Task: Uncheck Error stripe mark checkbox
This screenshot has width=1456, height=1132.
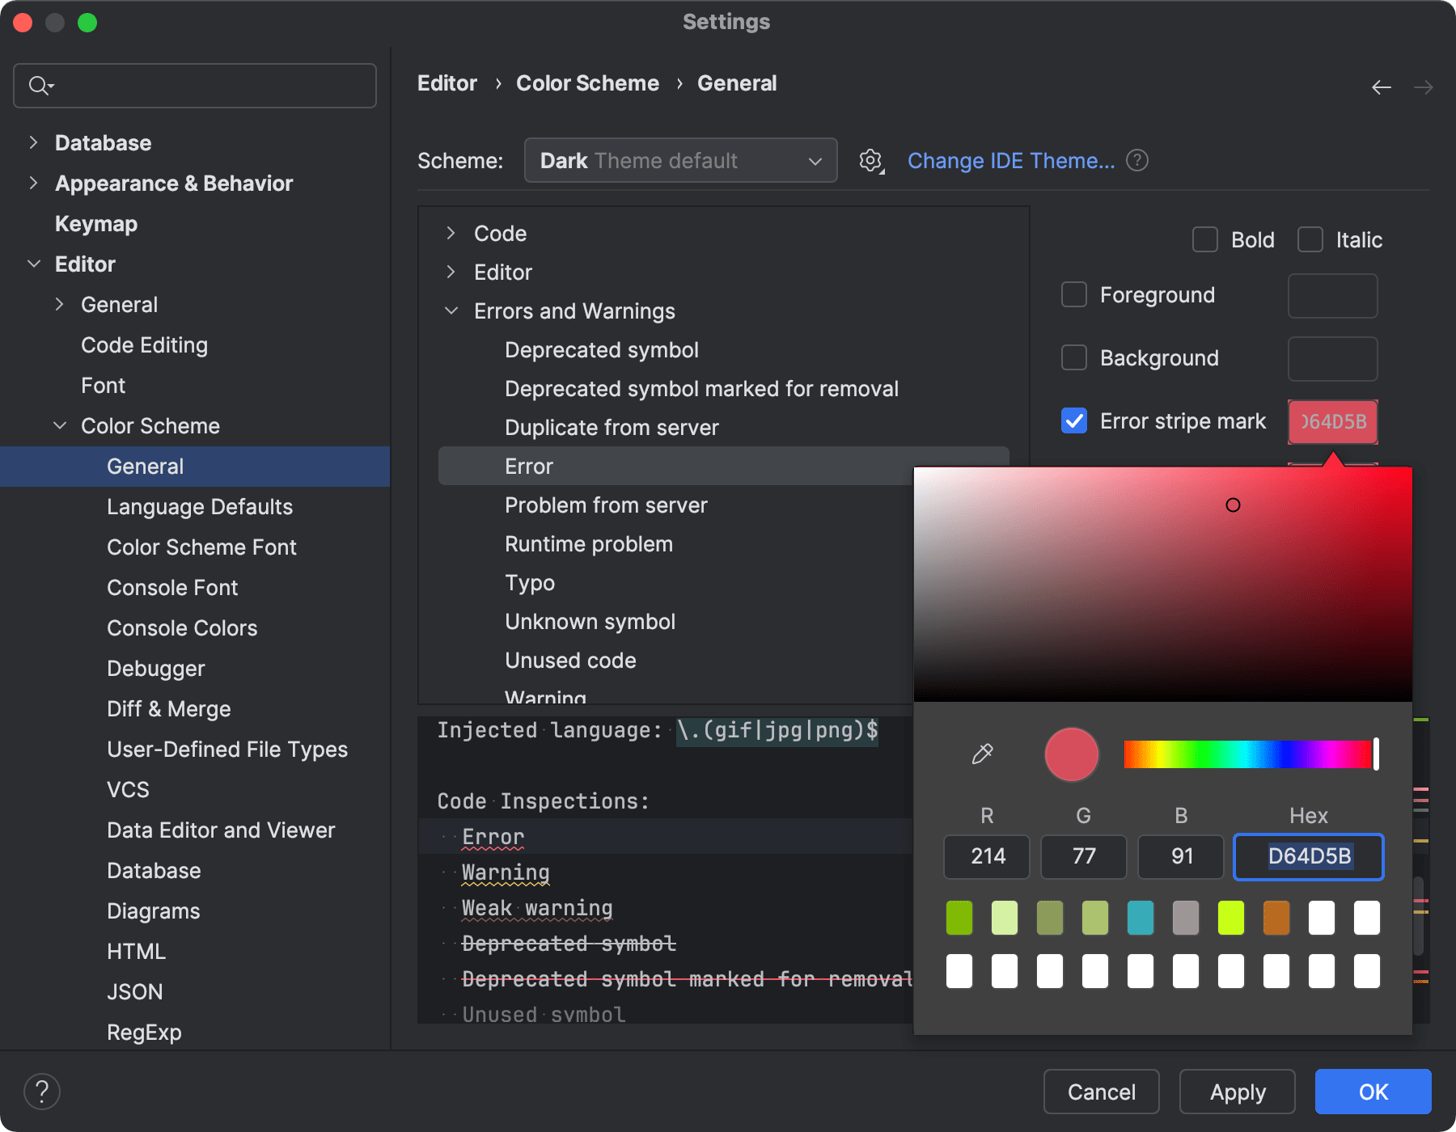Action: coord(1074,421)
